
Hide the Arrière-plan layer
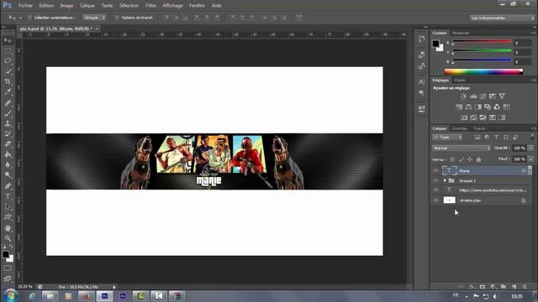435,200
